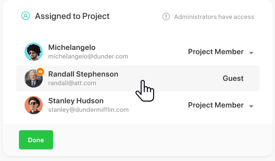This screenshot has width=275, height=161.
Task: Expand Stanley Hudson's role dropdown arrow
Action: 251,106
